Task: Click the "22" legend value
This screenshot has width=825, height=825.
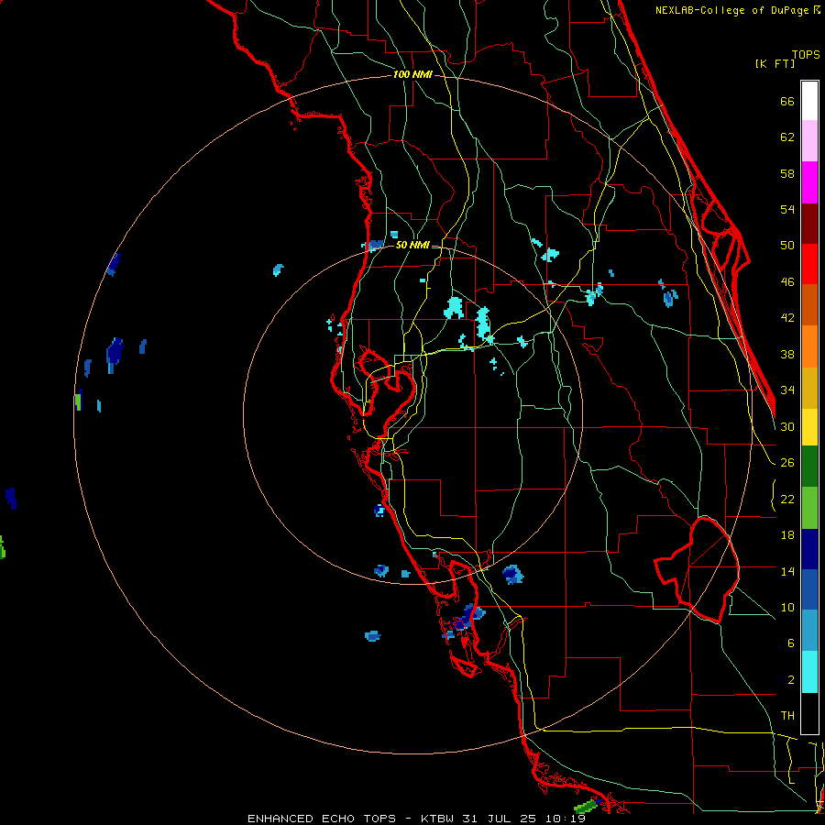Action: click(787, 499)
